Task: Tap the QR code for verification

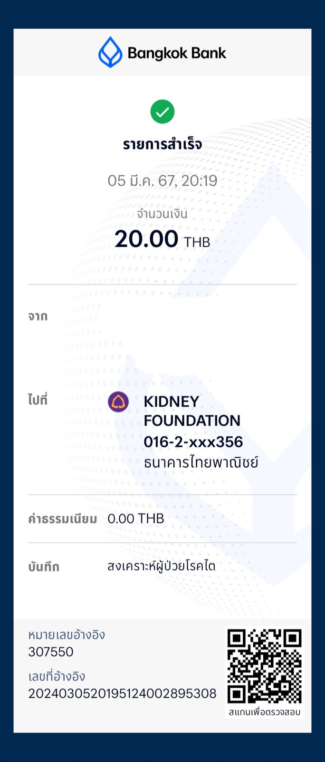Action: (x=264, y=666)
